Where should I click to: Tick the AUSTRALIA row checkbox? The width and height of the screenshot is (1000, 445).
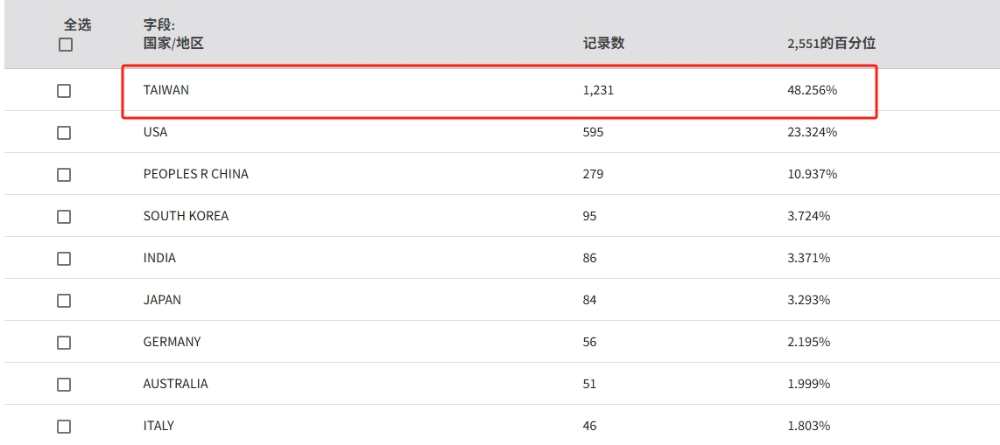click(64, 385)
